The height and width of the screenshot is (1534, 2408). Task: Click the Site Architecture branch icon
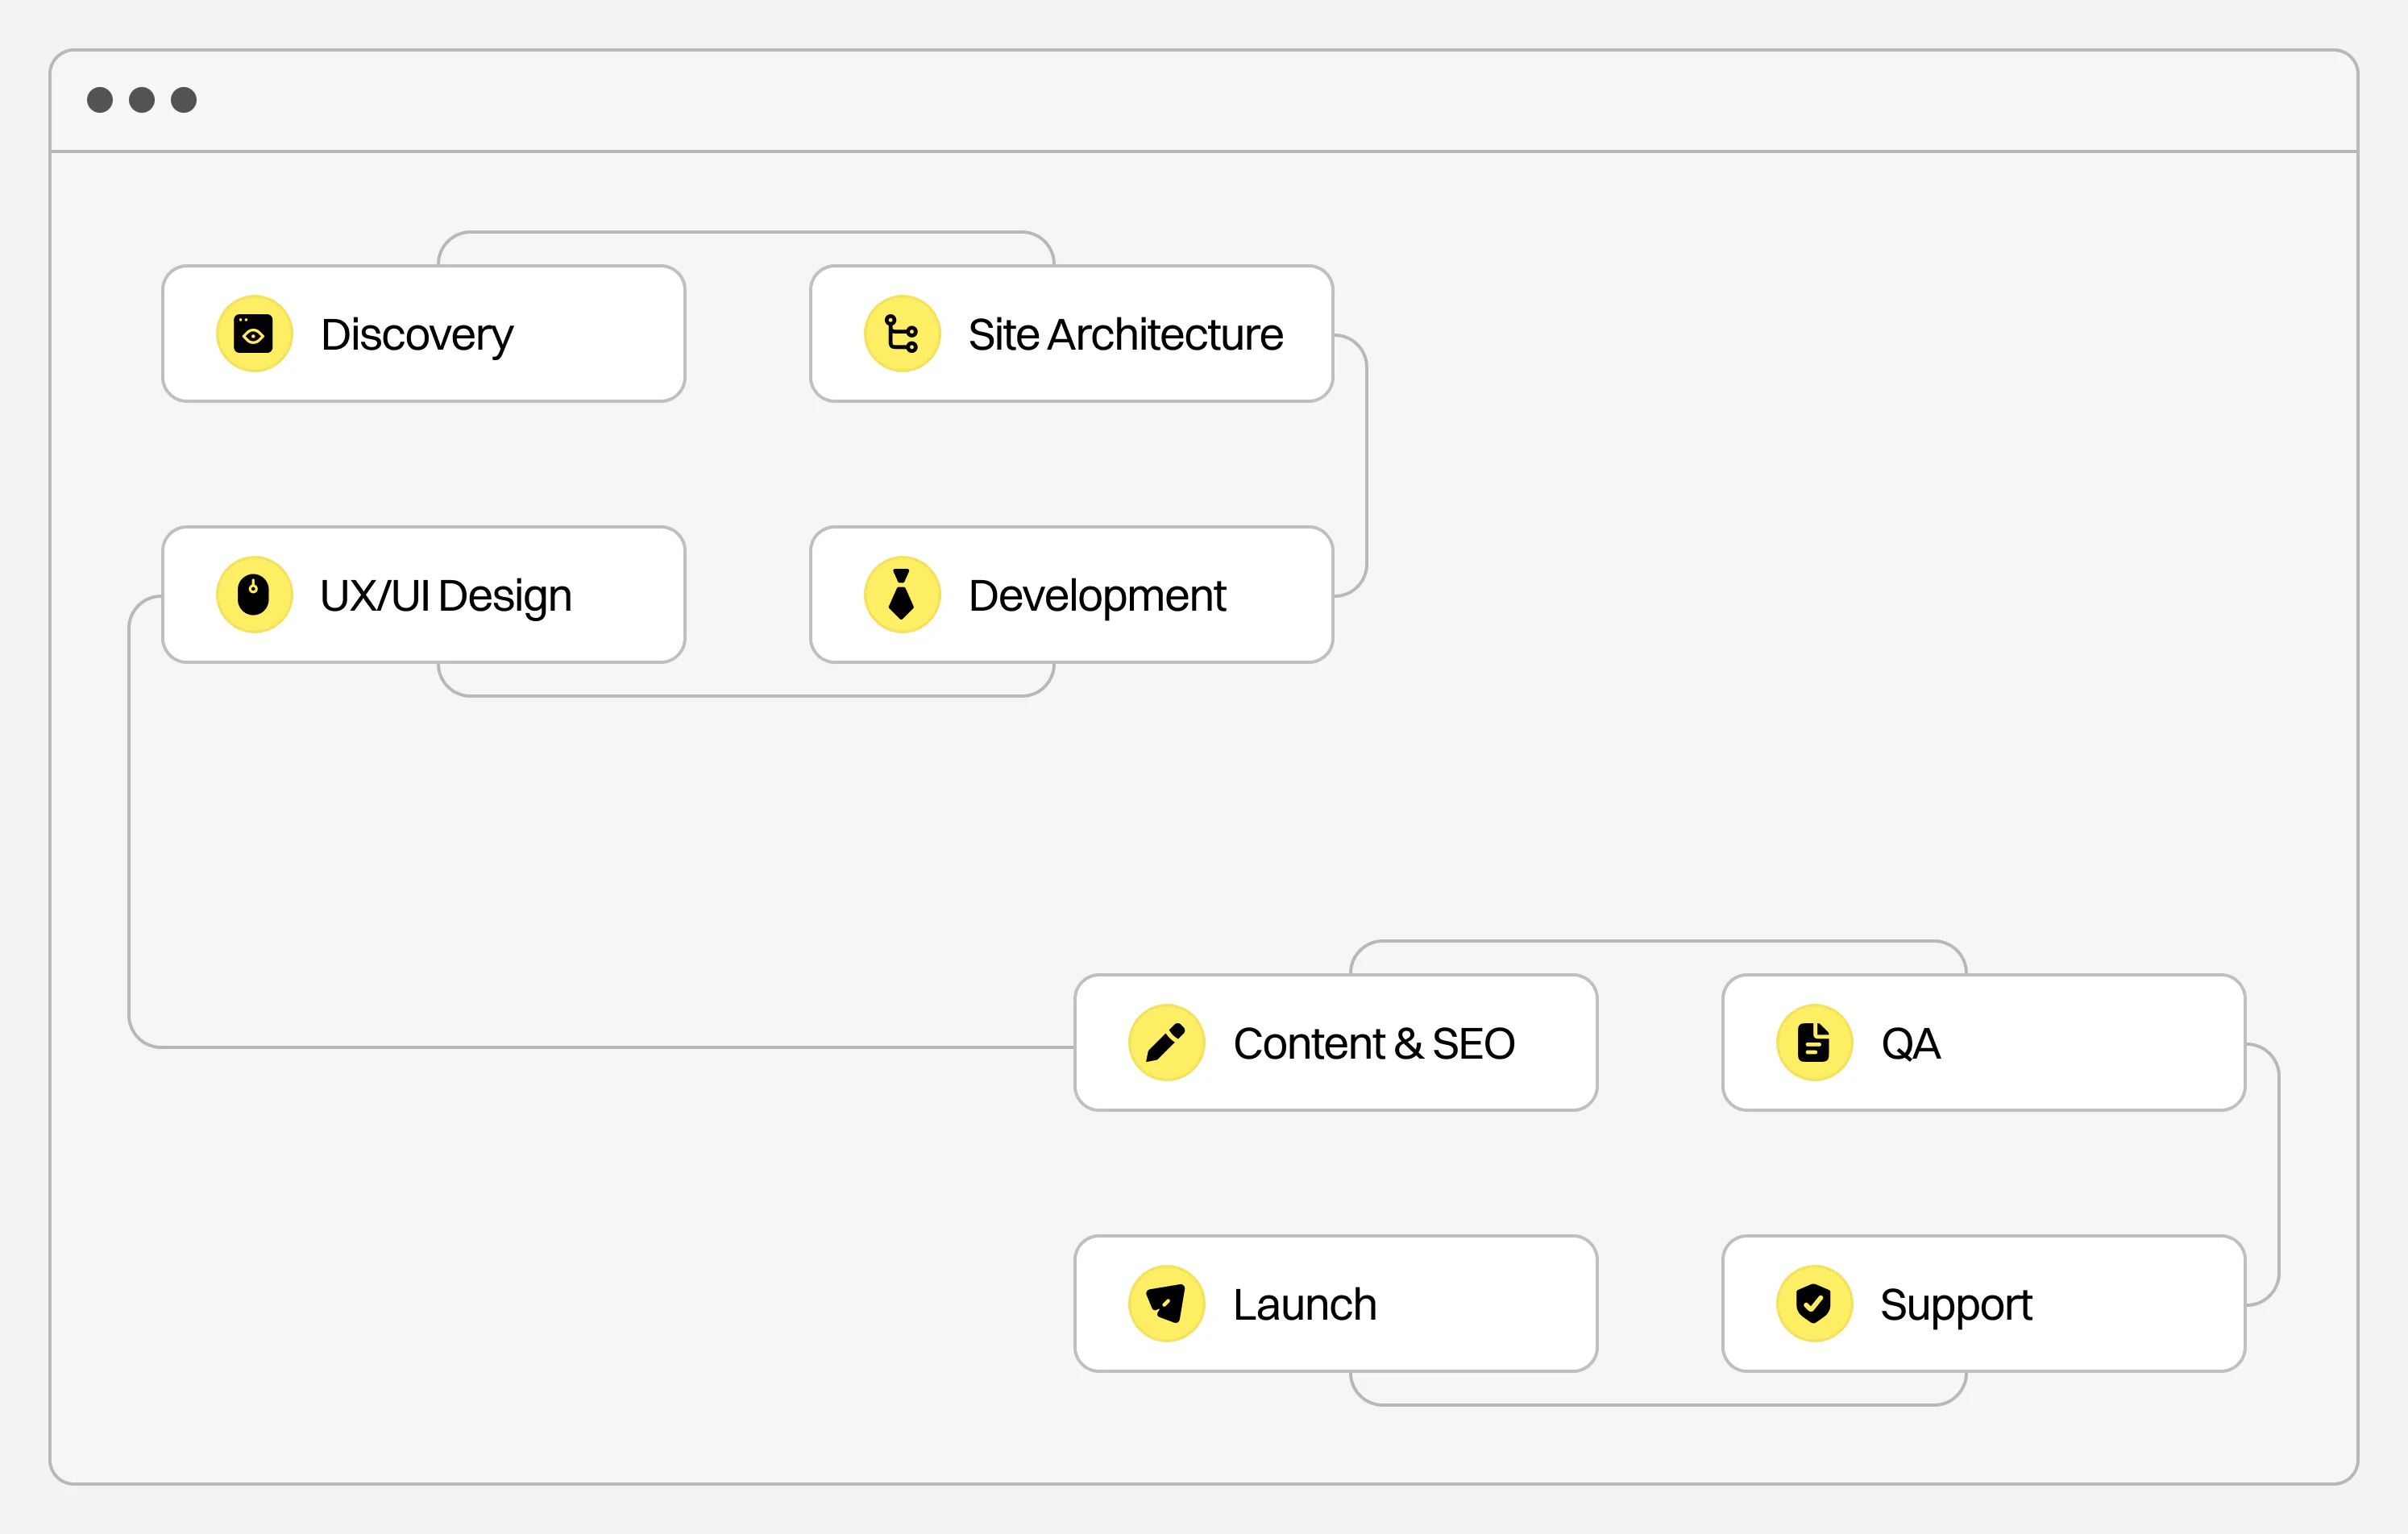tap(902, 334)
